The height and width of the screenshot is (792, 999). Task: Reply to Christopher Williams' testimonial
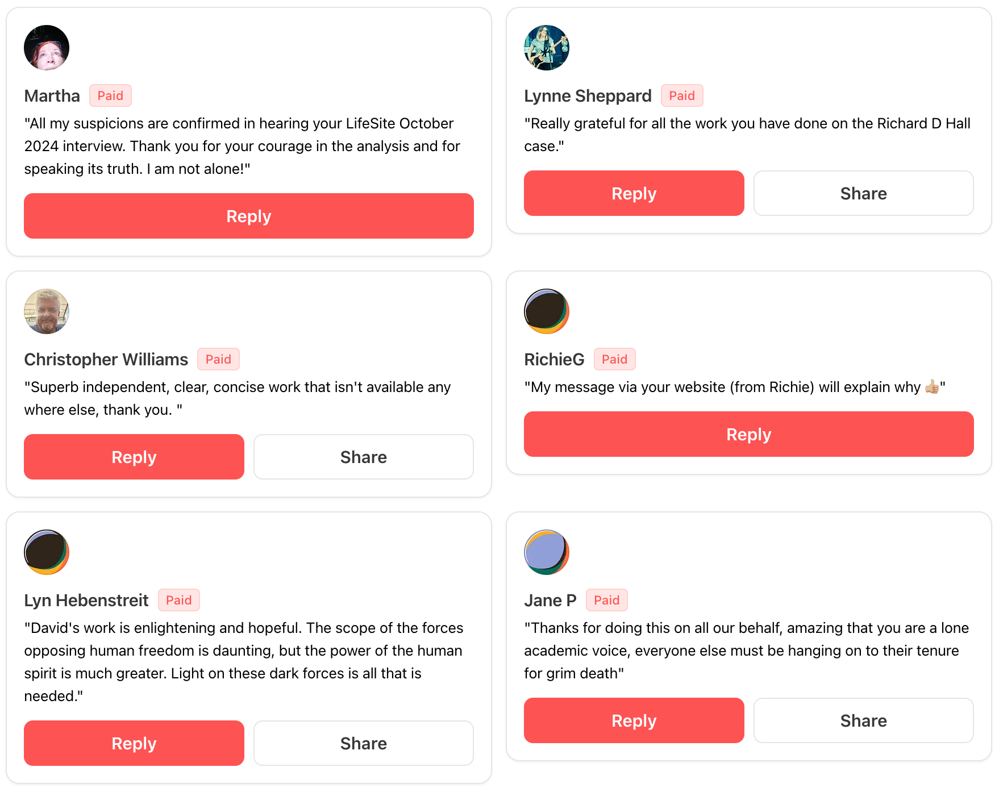point(134,457)
